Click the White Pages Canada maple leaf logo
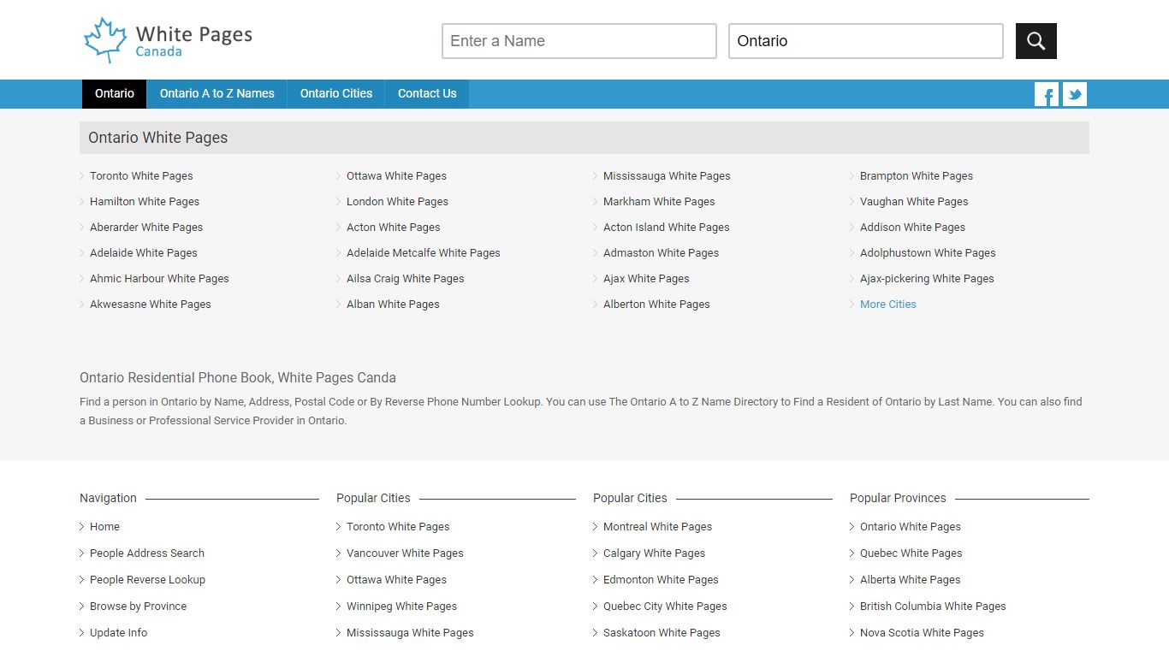Image resolution: width=1169 pixels, height=657 pixels. (x=168, y=40)
